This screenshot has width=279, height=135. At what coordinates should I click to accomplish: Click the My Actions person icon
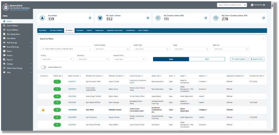coord(42,18)
